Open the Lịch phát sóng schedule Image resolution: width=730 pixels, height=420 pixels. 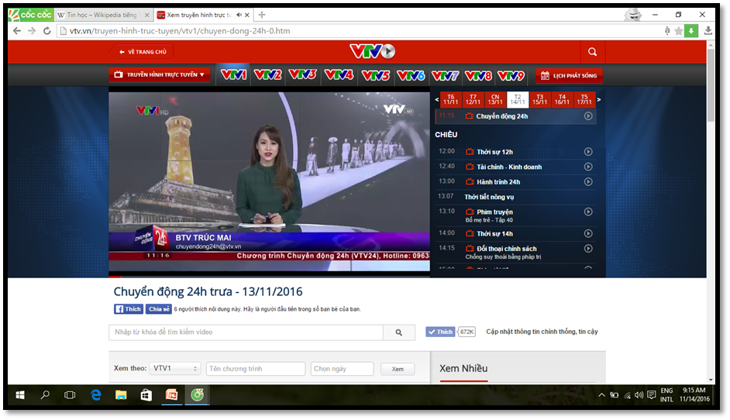569,75
